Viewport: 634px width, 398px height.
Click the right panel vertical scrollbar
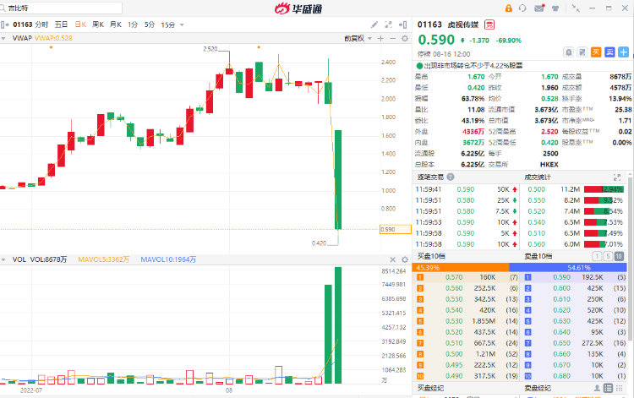[x=630, y=259]
